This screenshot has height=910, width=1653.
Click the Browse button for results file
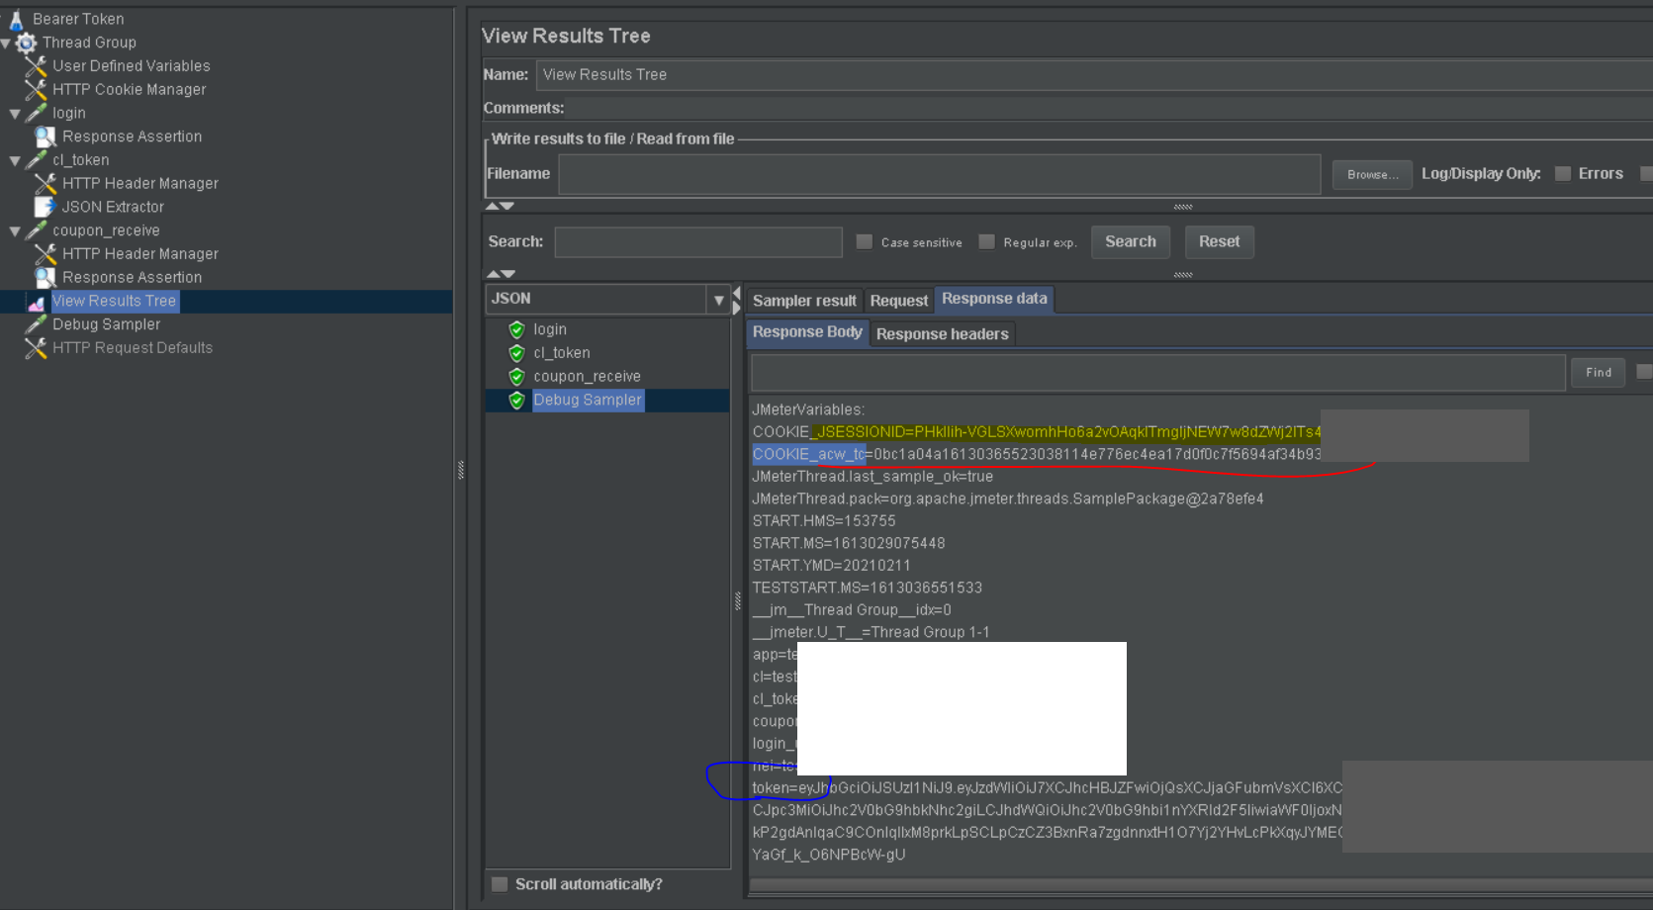[x=1371, y=174]
